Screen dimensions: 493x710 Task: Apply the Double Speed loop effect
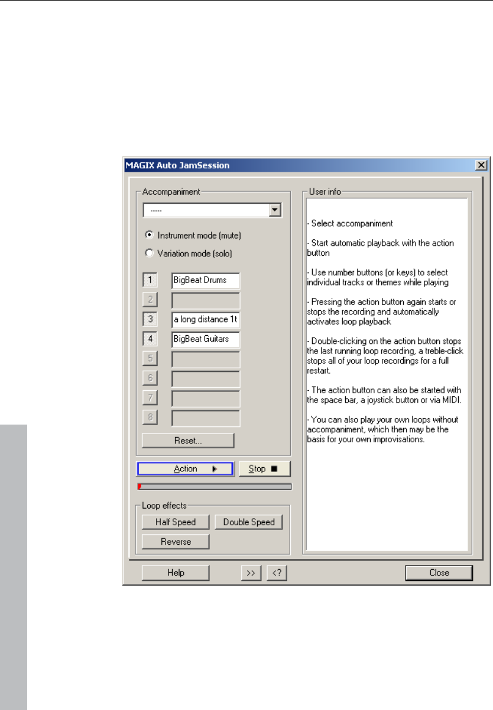pyautogui.click(x=248, y=522)
